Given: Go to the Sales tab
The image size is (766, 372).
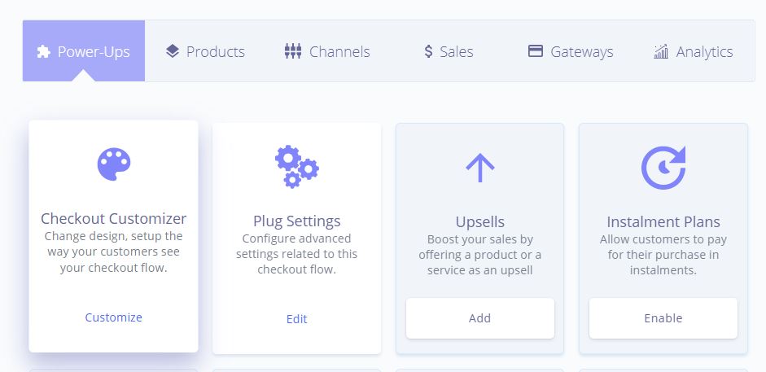Looking at the screenshot, I should (449, 50).
